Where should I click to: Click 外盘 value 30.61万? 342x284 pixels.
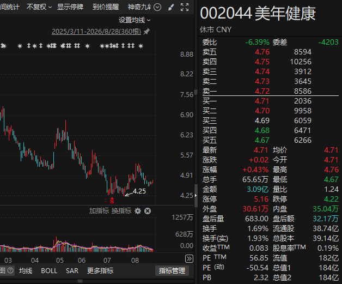255,209
